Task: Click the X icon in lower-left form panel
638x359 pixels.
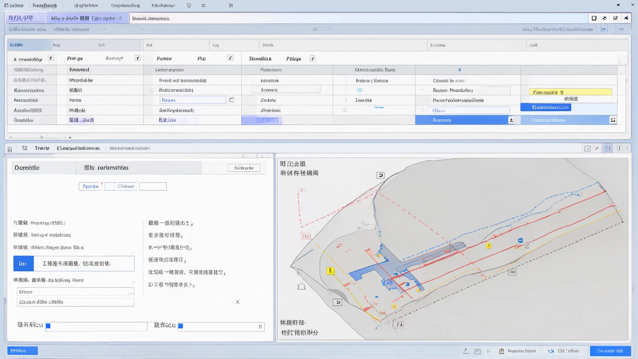Action: (237, 302)
